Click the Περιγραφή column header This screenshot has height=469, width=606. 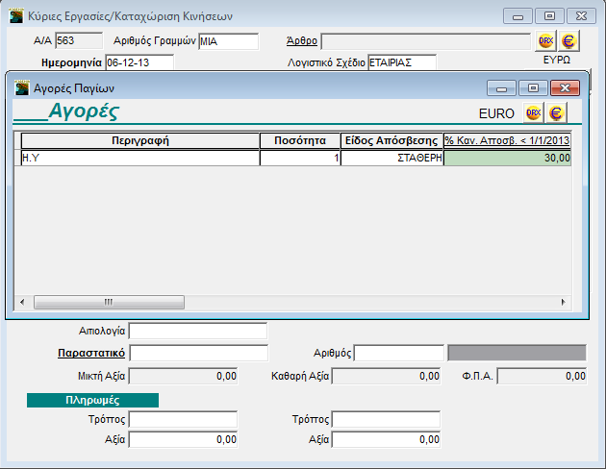coord(140,140)
